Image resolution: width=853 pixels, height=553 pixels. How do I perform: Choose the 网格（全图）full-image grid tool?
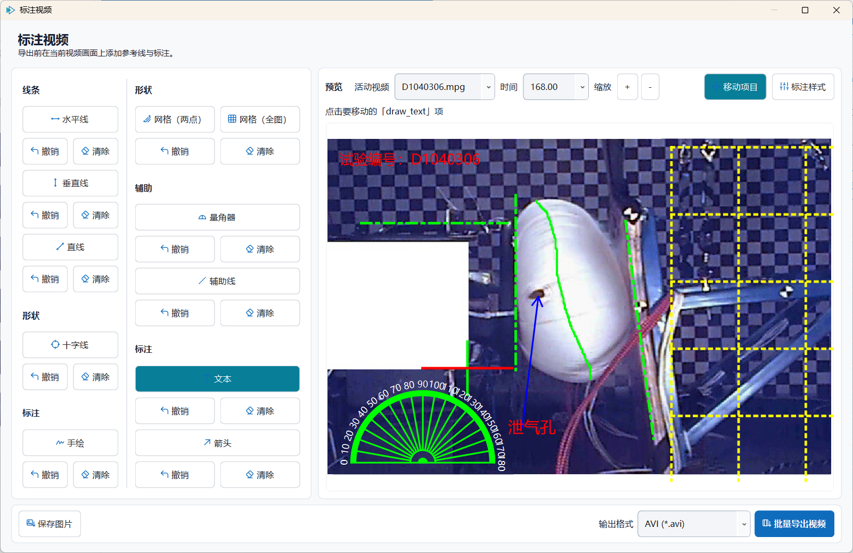(260, 119)
